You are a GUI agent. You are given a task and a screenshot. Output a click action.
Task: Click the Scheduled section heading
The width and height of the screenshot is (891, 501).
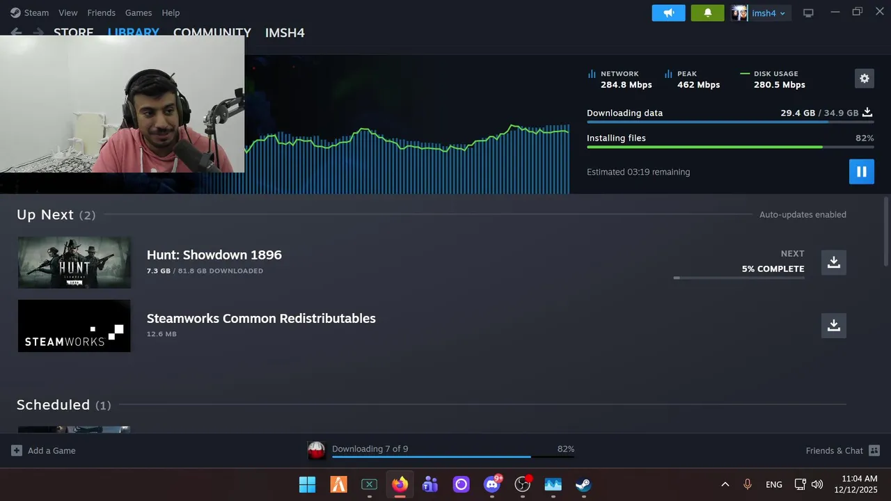click(64, 404)
